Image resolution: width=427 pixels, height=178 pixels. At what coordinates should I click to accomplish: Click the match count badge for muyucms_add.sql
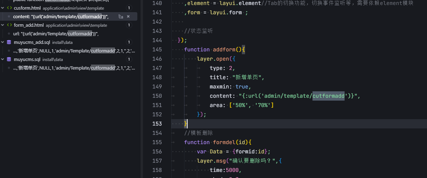click(129, 42)
